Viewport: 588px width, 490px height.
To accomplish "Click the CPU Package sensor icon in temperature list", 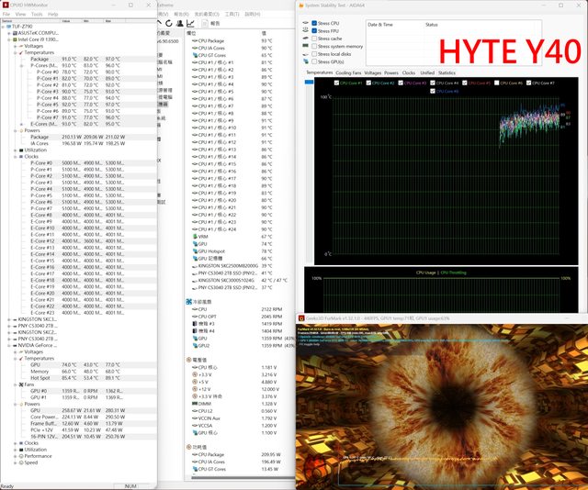I will [193, 41].
